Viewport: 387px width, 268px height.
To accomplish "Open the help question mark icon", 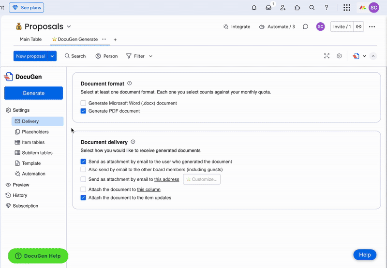I will click(x=326, y=8).
